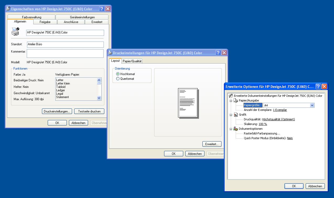Close the Druckeinstellungen window
334x198 pixels.
(x=224, y=53)
